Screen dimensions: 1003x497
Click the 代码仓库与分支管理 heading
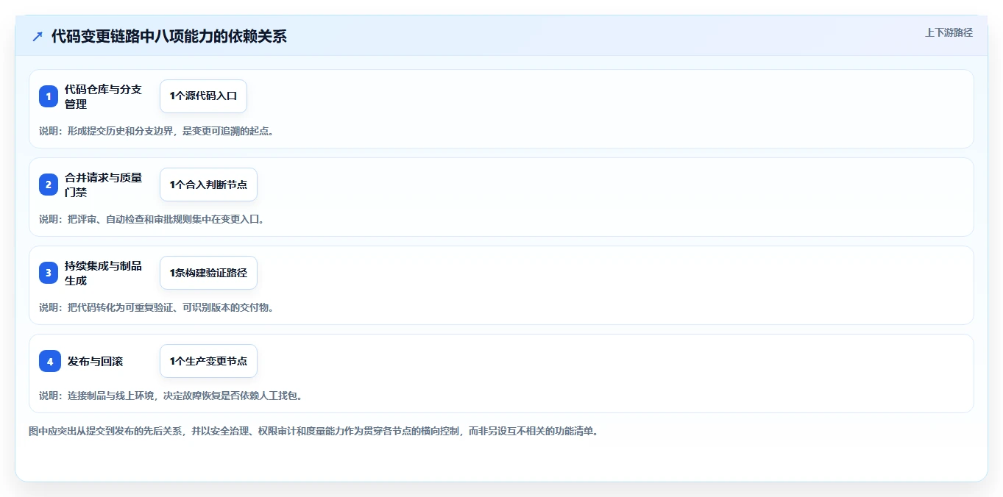click(x=103, y=96)
